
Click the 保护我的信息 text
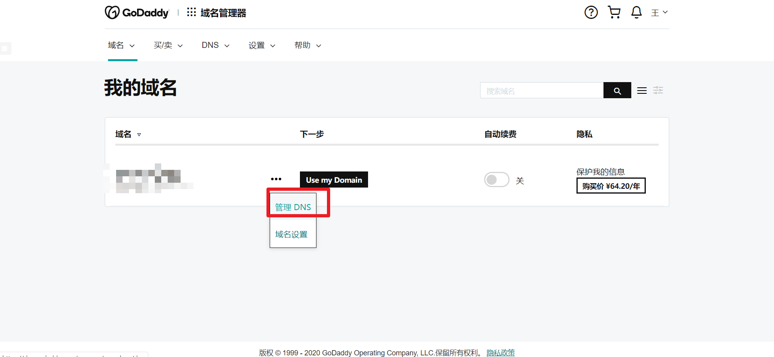601,172
